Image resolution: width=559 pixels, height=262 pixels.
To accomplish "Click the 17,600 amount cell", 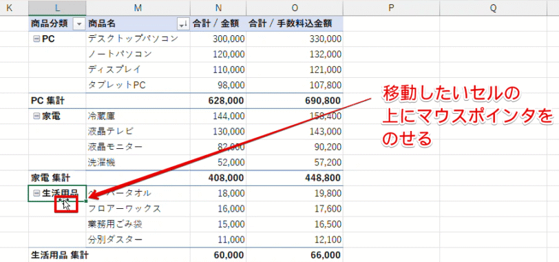I will click(295, 208).
